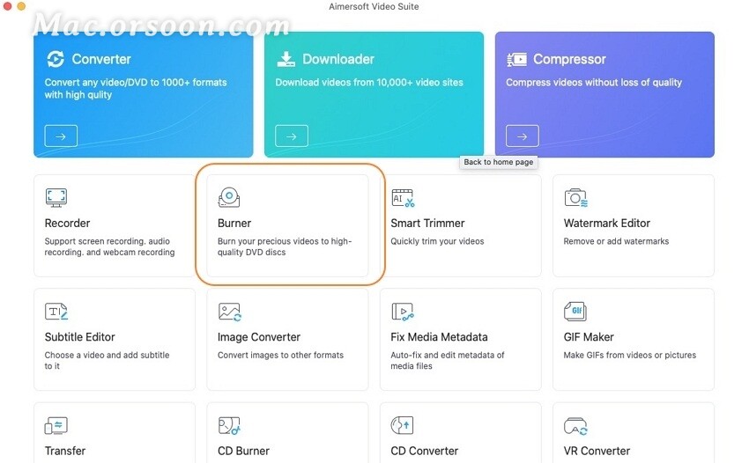Click the CD Burner music disc icon
This screenshot has height=463, width=749.
point(229,425)
